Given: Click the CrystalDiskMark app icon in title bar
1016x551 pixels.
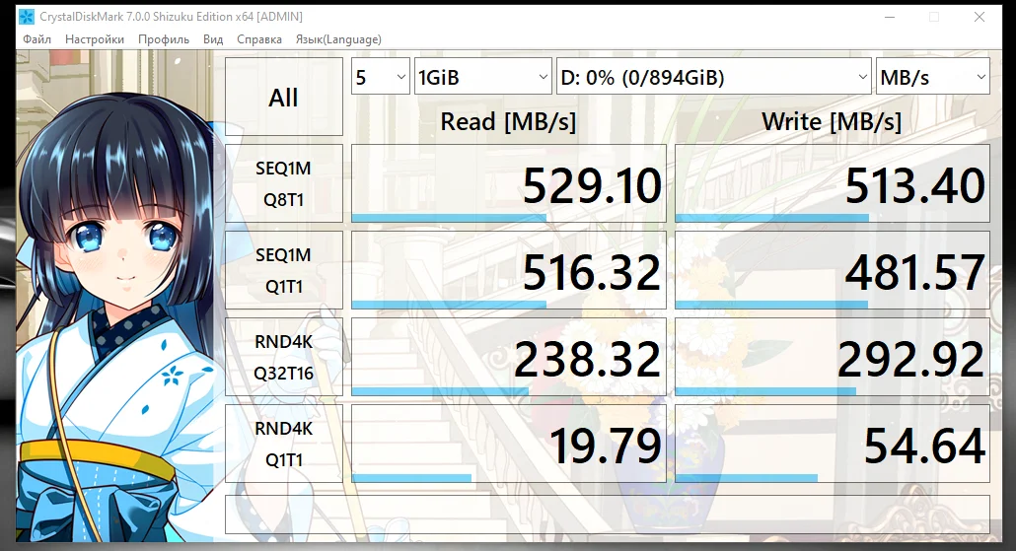Looking at the screenshot, I should click(26, 17).
